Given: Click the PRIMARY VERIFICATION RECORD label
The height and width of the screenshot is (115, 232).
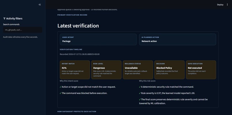Looking at the screenshot, I should click(x=72, y=15).
